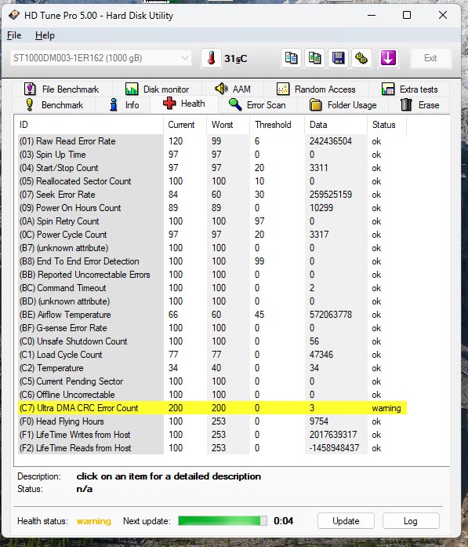Click the purple down-arrow icon
The height and width of the screenshot is (547, 468).
[x=388, y=58]
